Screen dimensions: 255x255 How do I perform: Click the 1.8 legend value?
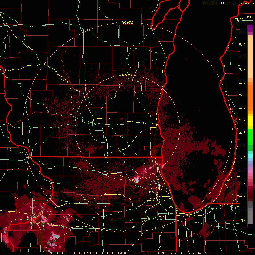point(242,158)
